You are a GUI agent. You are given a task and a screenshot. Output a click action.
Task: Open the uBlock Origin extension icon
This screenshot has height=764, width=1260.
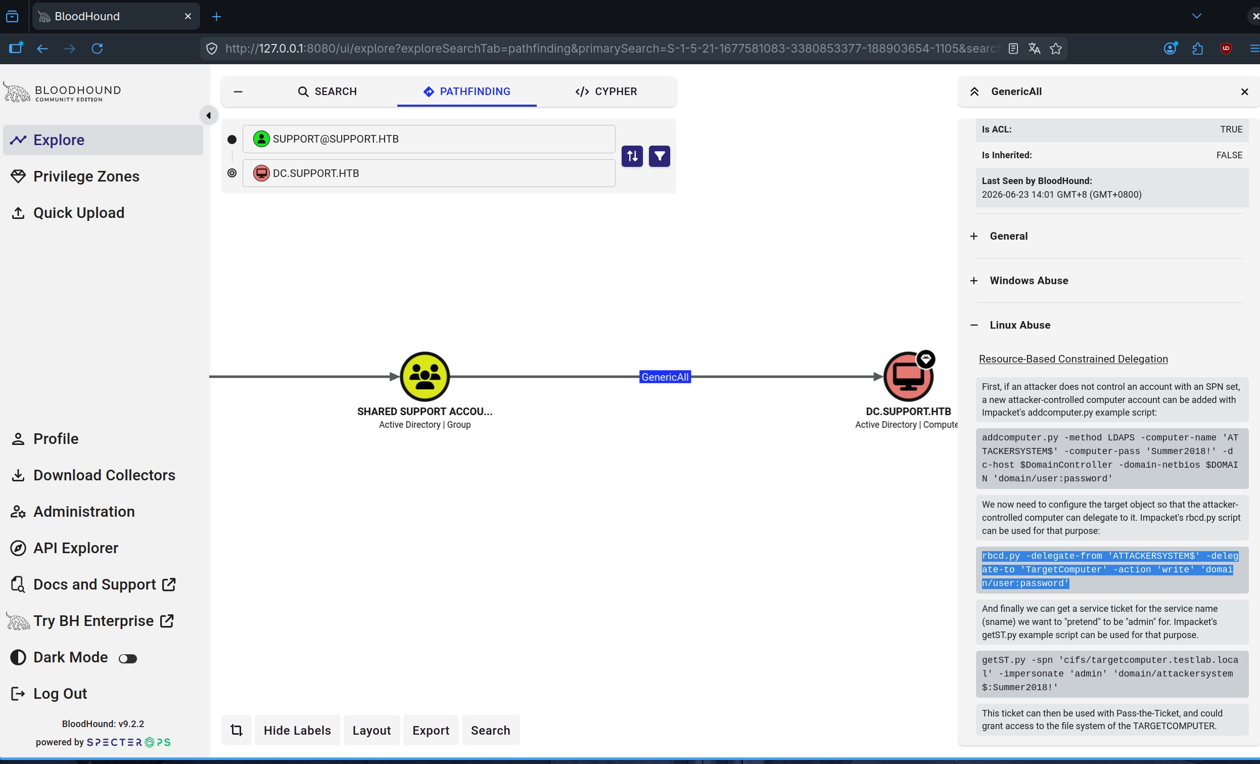pyautogui.click(x=1226, y=49)
